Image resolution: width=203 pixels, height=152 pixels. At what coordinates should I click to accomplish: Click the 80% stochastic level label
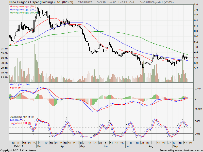pos(197,121)
